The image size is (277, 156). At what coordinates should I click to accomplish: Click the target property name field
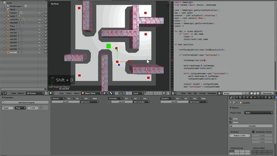[7, 108]
